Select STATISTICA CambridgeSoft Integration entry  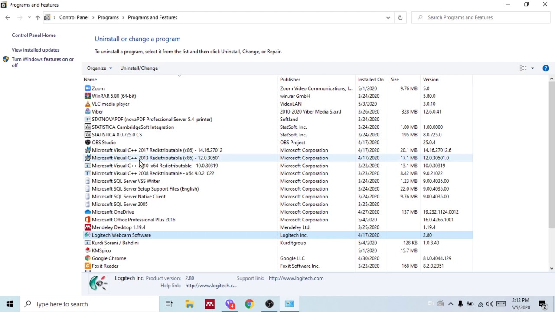(277, 127)
